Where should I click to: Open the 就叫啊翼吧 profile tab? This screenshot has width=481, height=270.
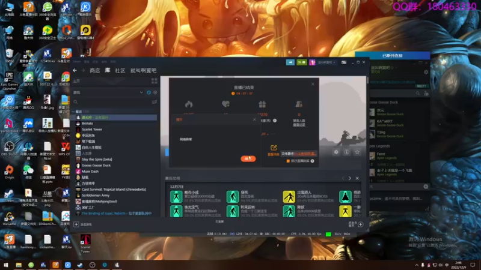(143, 70)
